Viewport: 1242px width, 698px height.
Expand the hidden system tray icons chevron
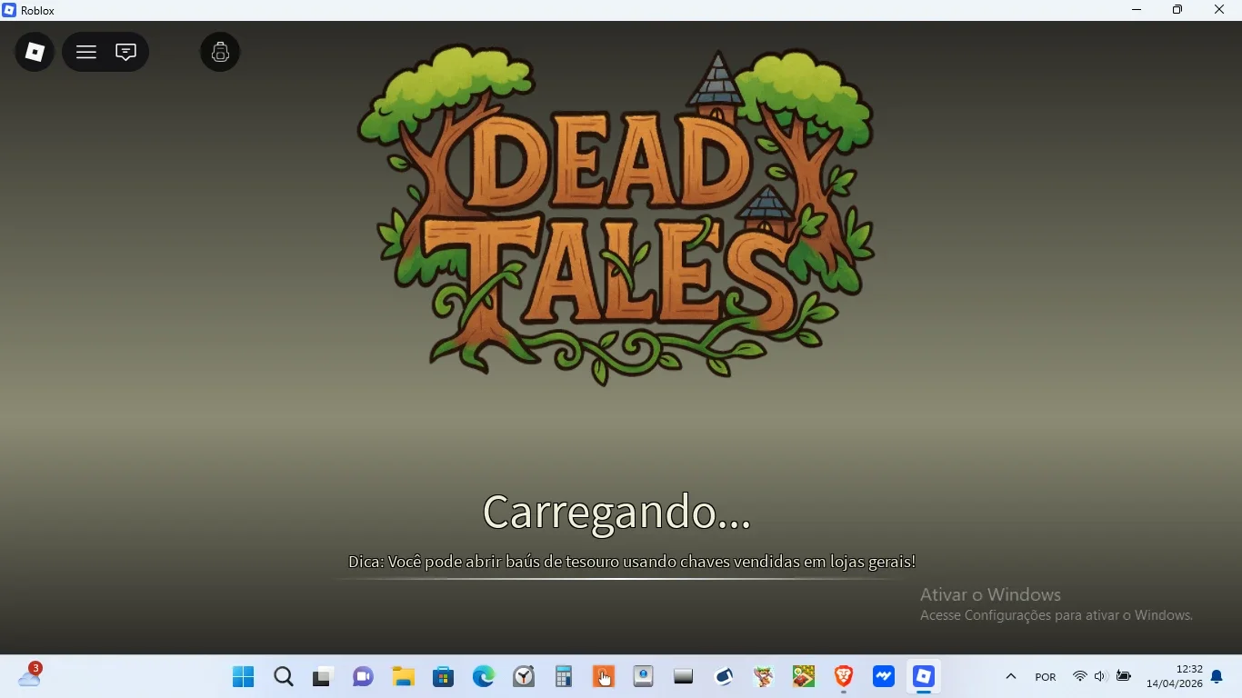[x=1010, y=677]
